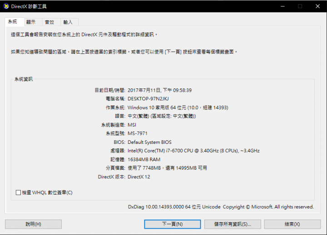
Task: Click the 系統型號 label
Action: pyautogui.click(x=115, y=133)
